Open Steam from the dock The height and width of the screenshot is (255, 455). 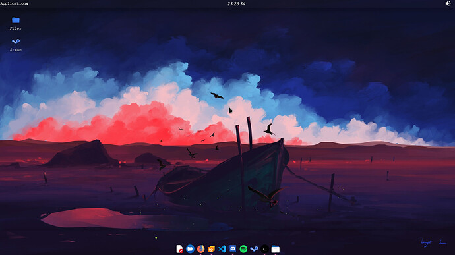(254, 249)
